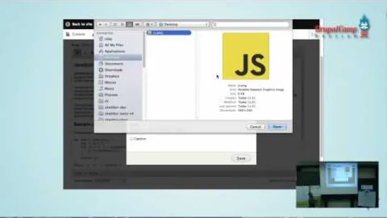Open Downloads folder in sidebar
Image resolution: width=387 pixels, height=218 pixels.
pos(113,70)
